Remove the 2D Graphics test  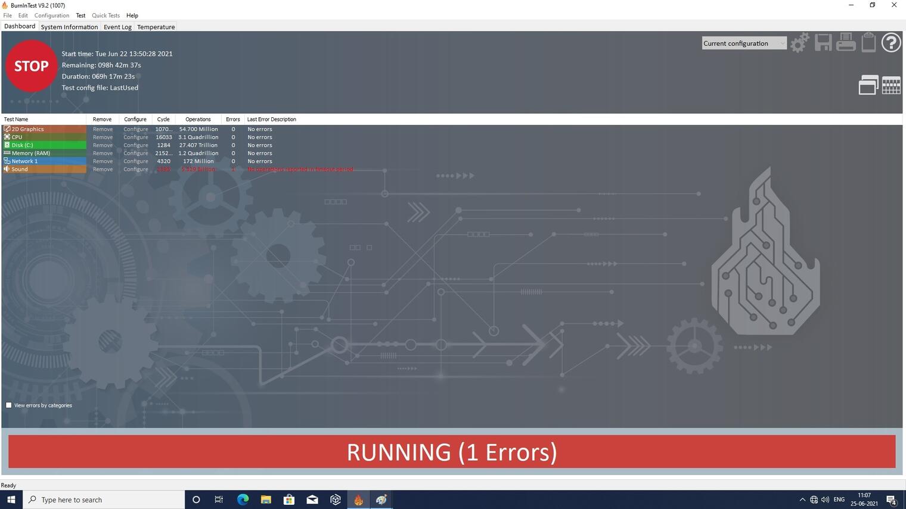[x=103, y=129]
